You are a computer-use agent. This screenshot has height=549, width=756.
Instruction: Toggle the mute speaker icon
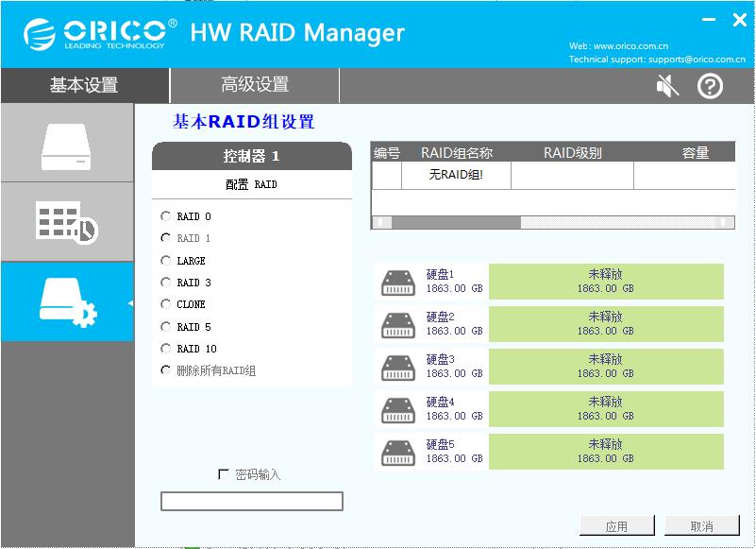[668, 86]
